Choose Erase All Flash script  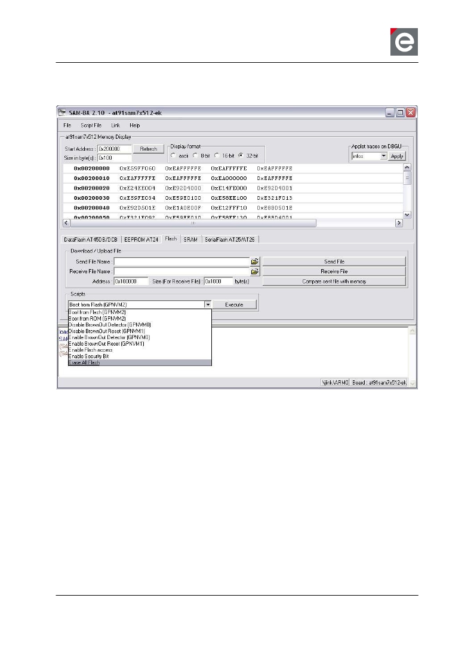140,362
